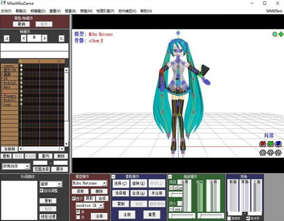
Task: Click the 范围选择 button
Action: coord(41,169)
